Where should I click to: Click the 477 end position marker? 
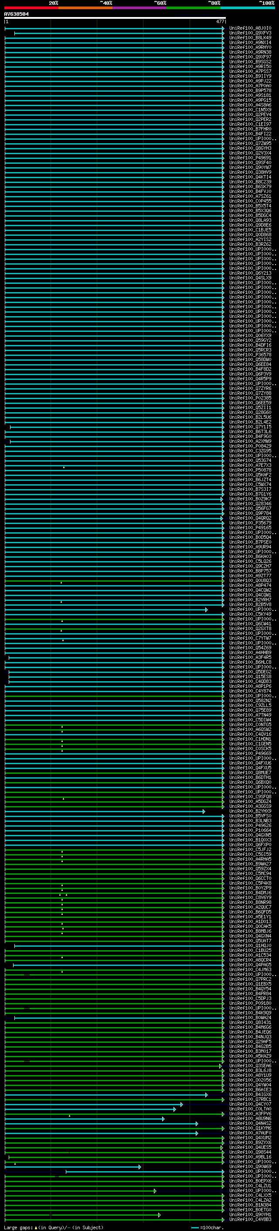click(220, 21)
